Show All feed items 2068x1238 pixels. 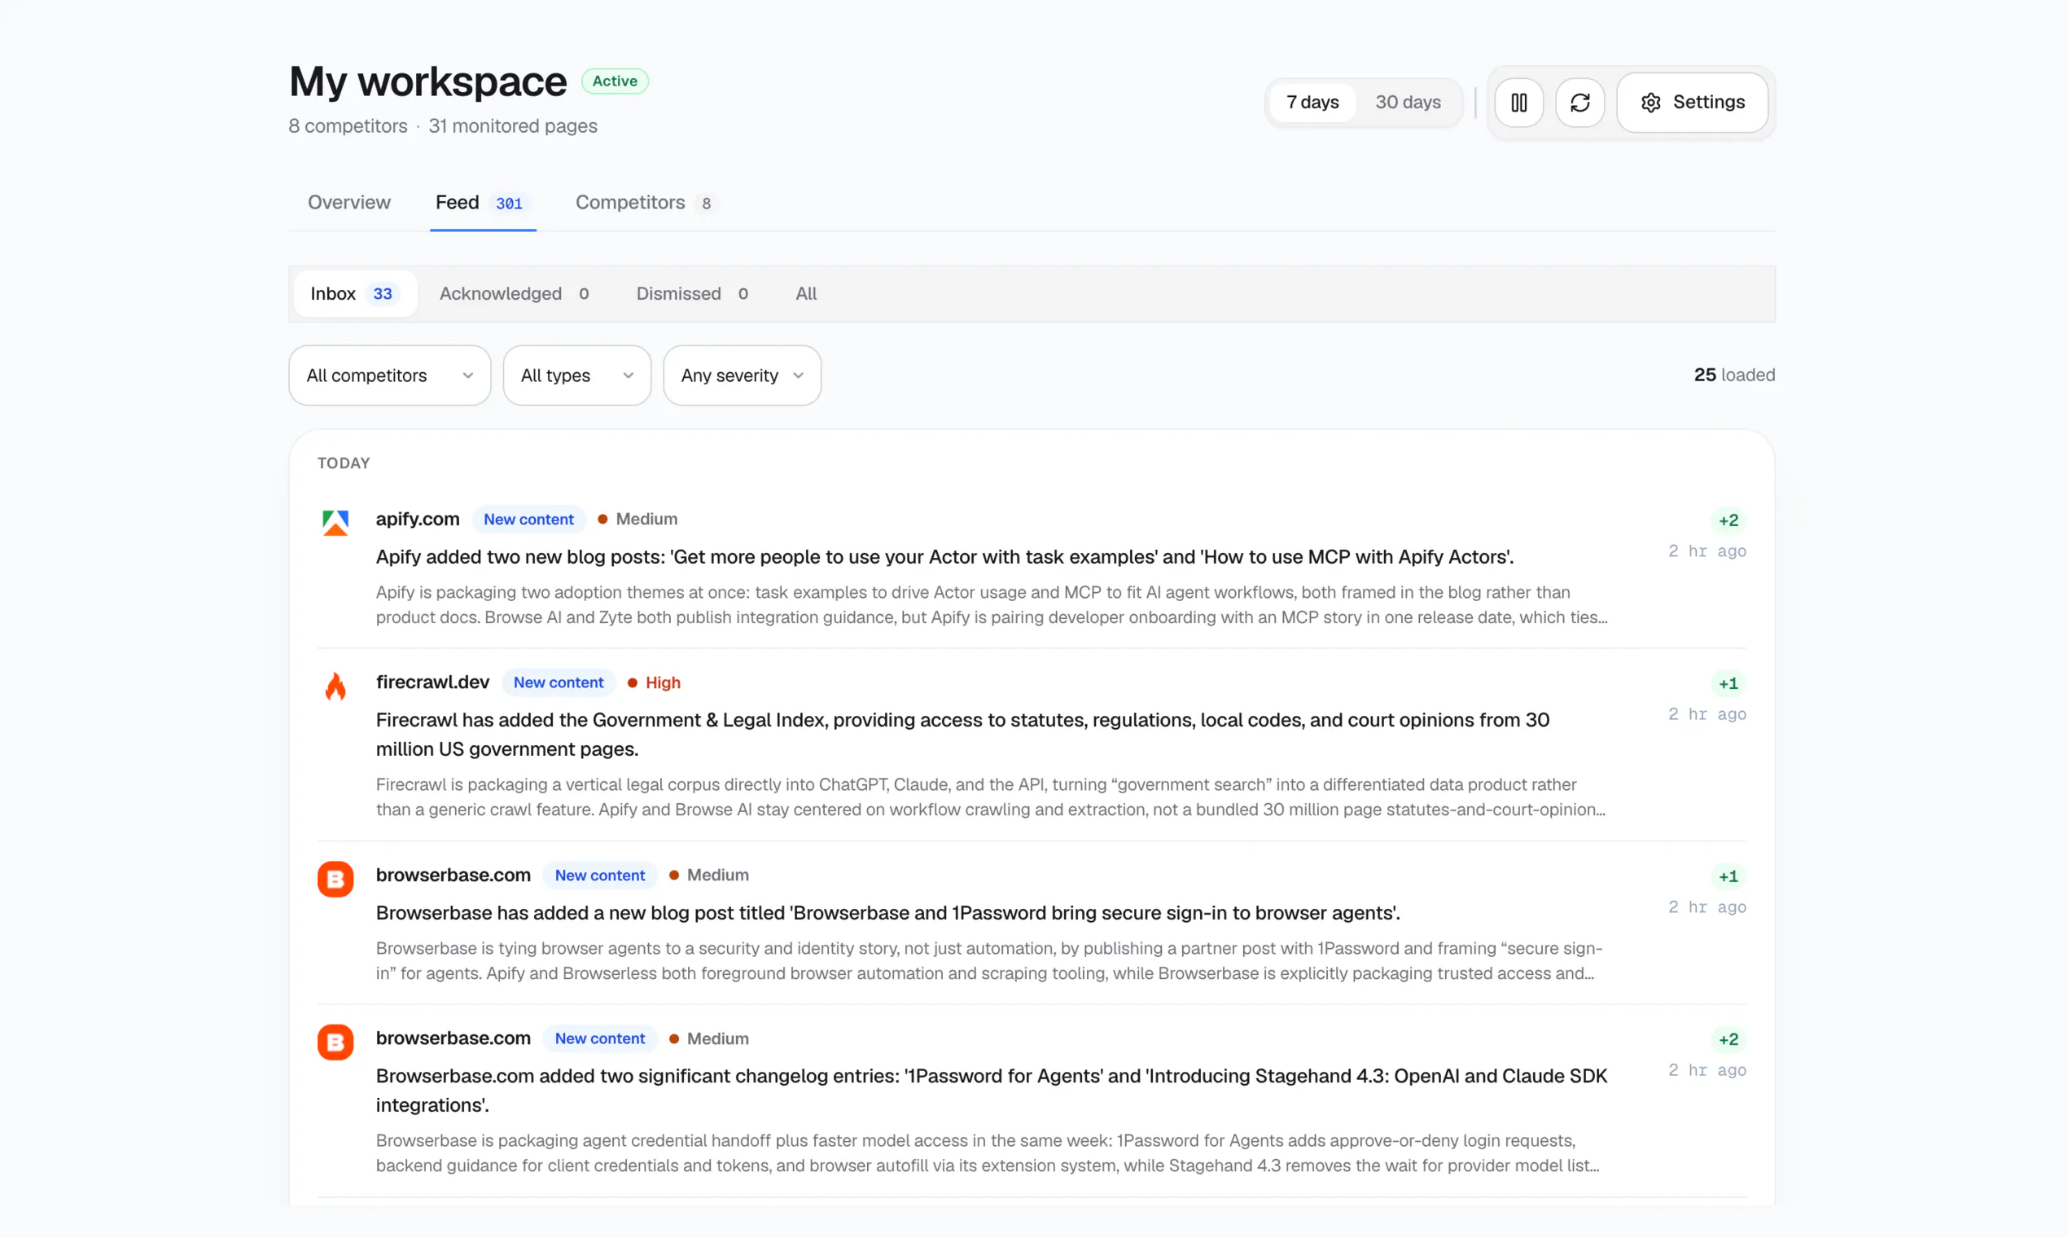805,294
